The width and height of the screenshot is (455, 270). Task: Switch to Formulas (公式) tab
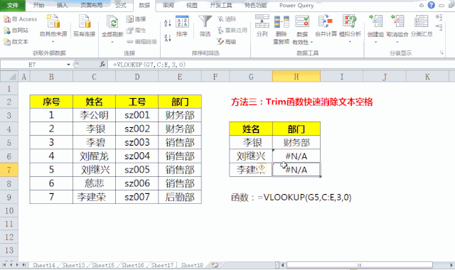pyautogui.click(x=121, y=5)
